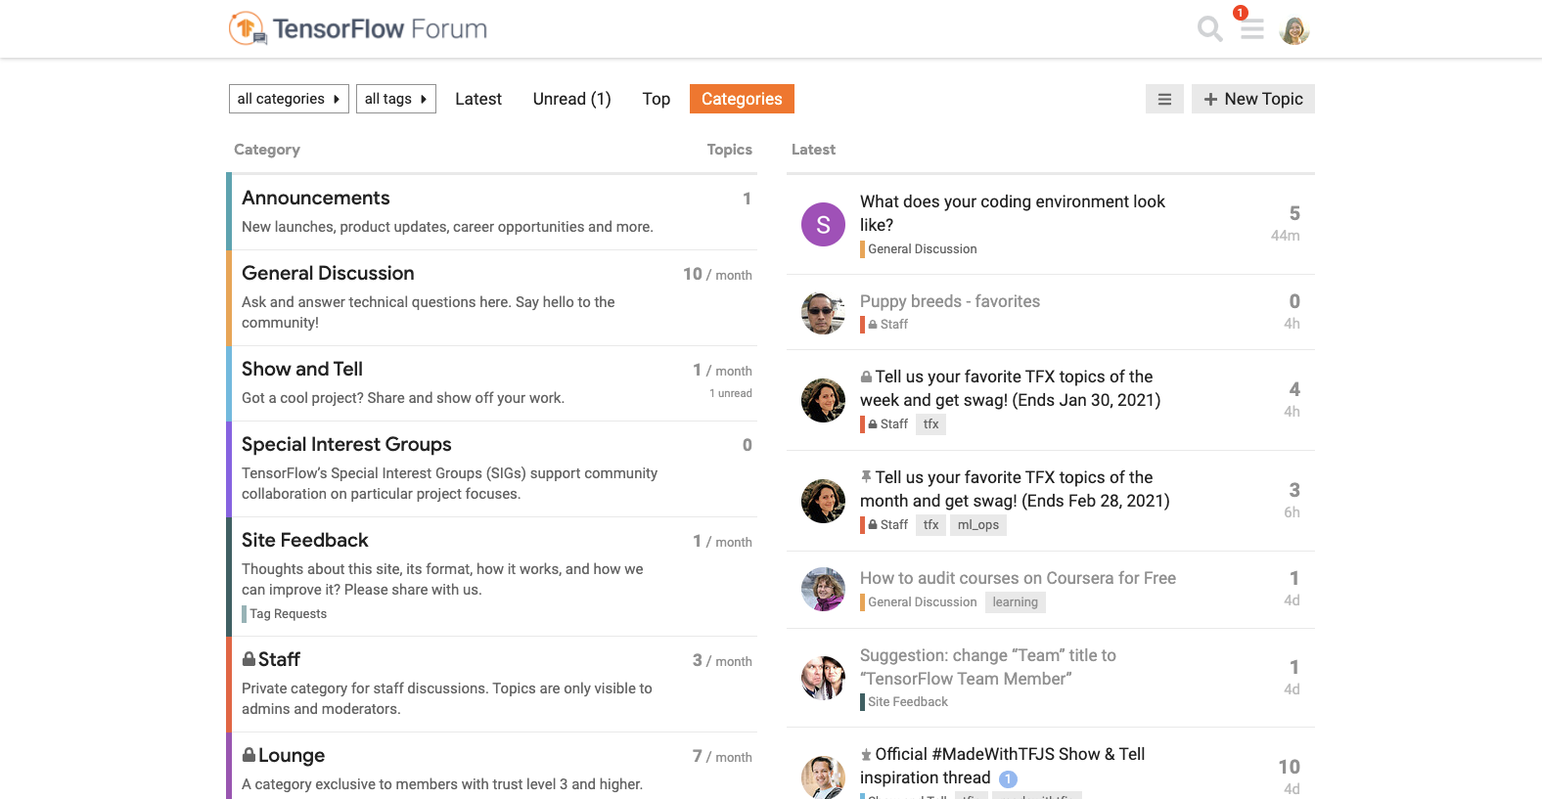Click reply count 5 on coding environment topic
This screenshot has width=1542, height=799.
pos(1294,213)
